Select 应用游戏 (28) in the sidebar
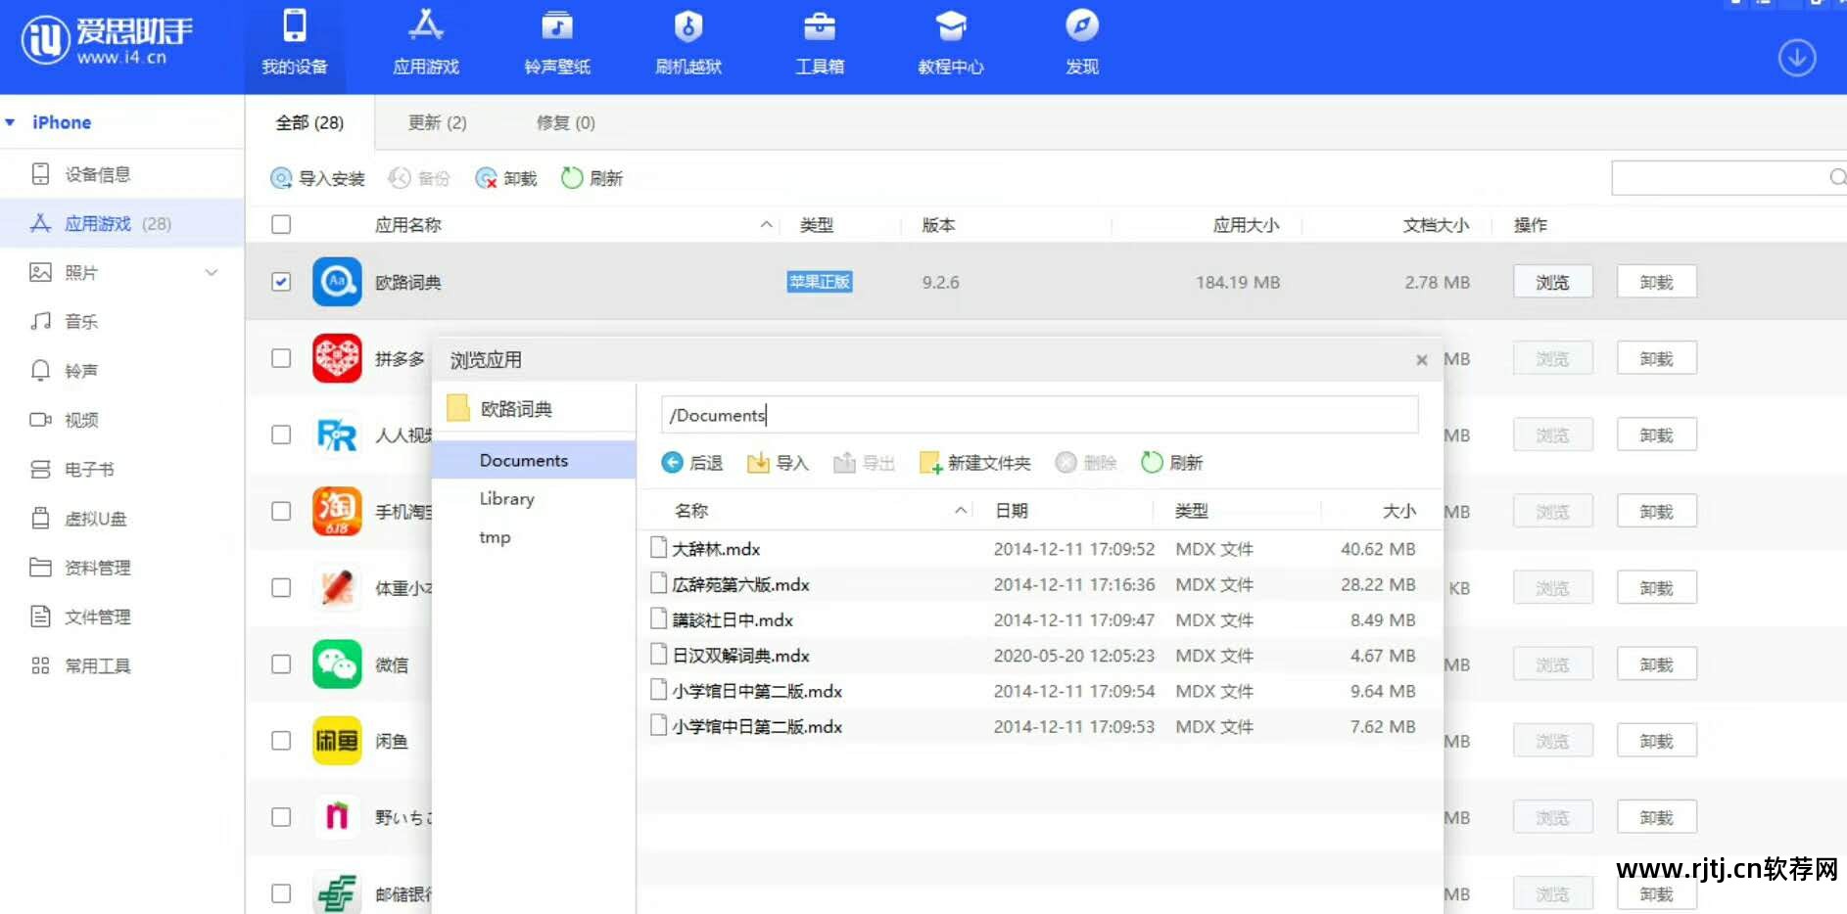The height and width of the screenshot is (914, 1847). coord(121,223)
